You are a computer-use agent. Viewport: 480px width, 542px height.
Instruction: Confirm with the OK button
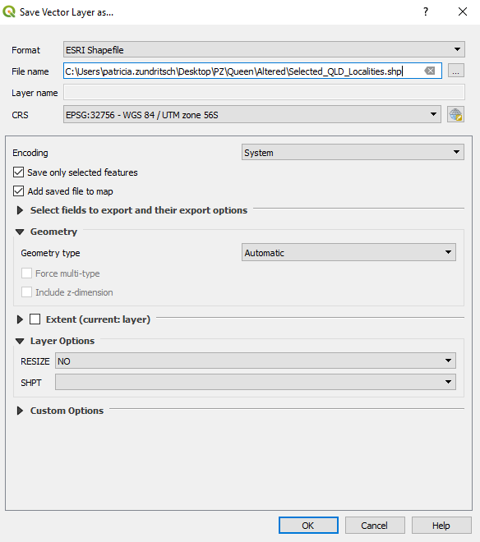[x=308, y=526]
